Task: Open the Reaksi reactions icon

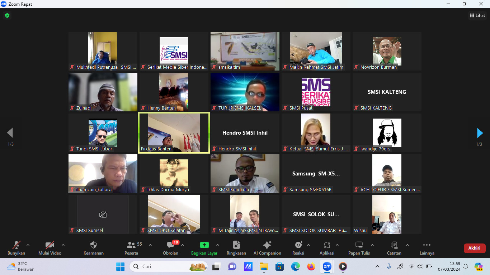Action: [298, 245]
